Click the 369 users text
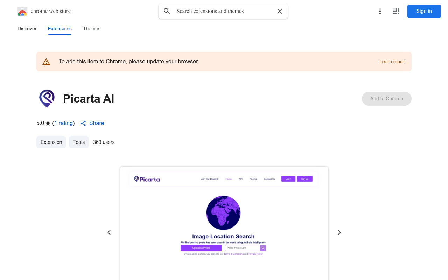Viewport: 448px width, 280px height. [104, 142]
